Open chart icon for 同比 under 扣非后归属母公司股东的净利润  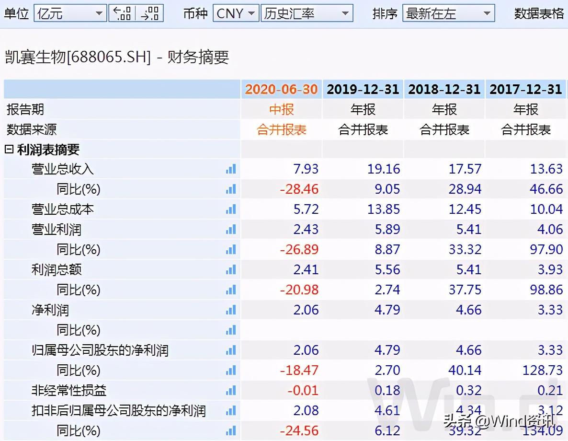(231, 430)
